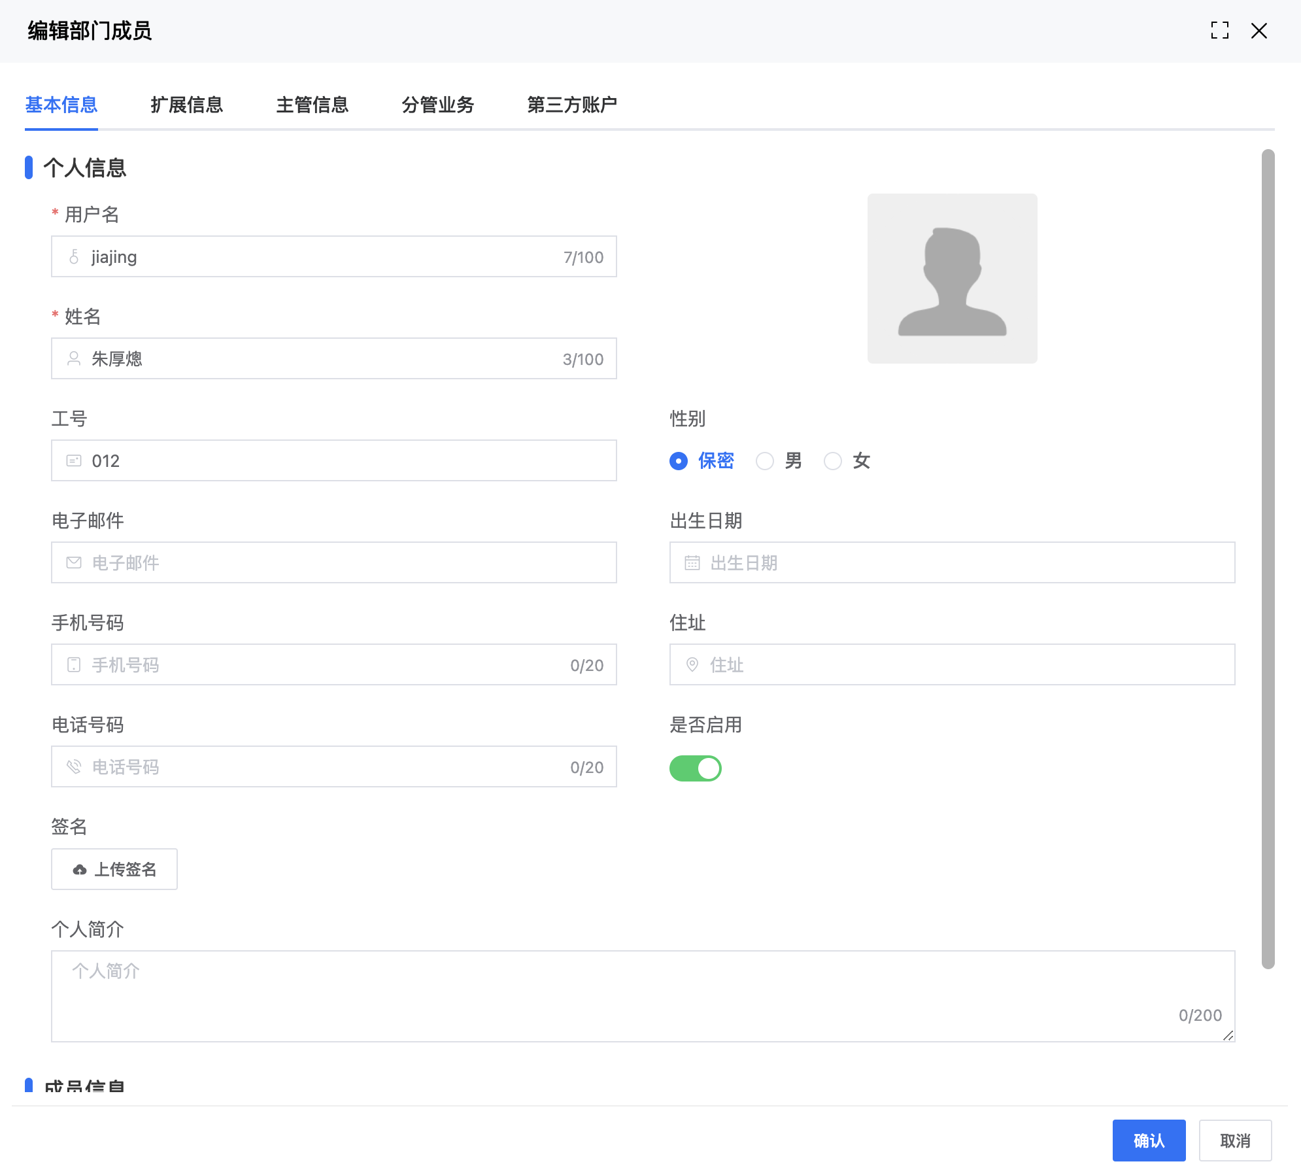Viewport: 1301px width, 1168px height.
Task: Focus the 工号 input containing 012
Action: point(334,460)
